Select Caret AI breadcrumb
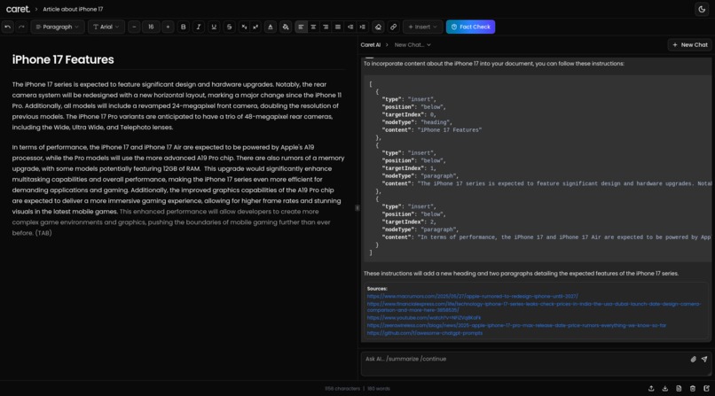 tap(370, 44)
